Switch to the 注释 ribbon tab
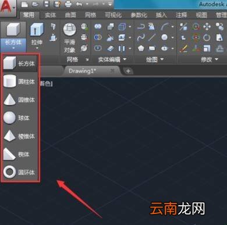 [x=182, y=15]
